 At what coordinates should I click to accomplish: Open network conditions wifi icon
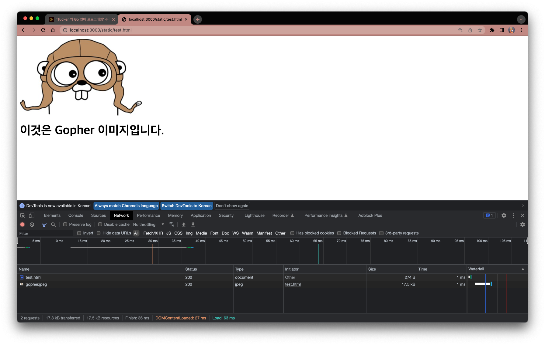pos(172,225)
